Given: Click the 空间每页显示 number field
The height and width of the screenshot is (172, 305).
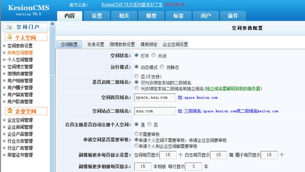Looking at the screenshot, I should 168,155.
